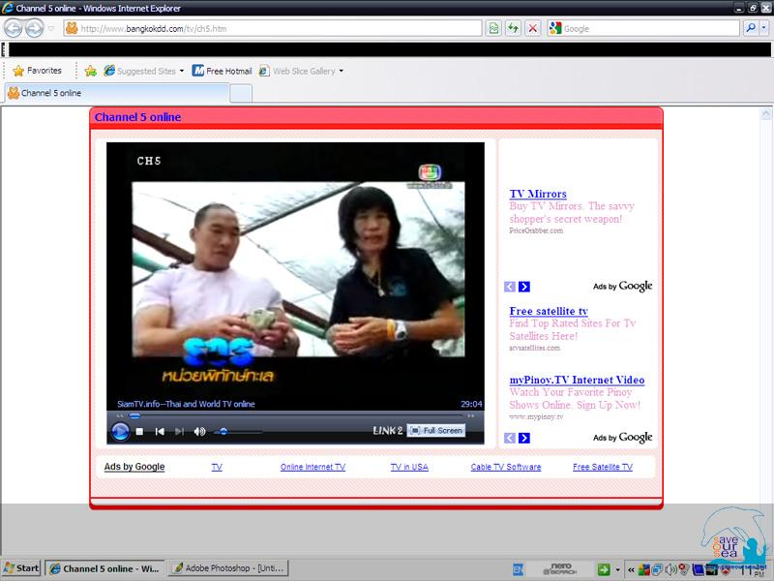Skip to previous track in player

[x=160, y=431]
